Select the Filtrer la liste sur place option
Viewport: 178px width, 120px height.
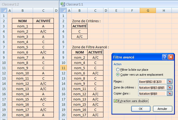(x=118, y=70)
